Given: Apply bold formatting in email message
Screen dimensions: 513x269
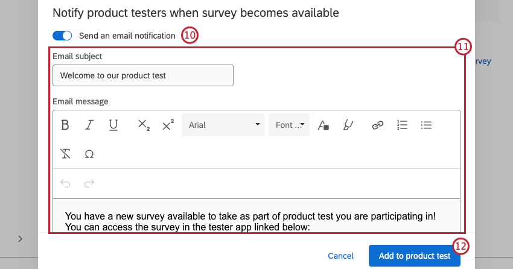Looking at the screenshot, I should [65, 125].
